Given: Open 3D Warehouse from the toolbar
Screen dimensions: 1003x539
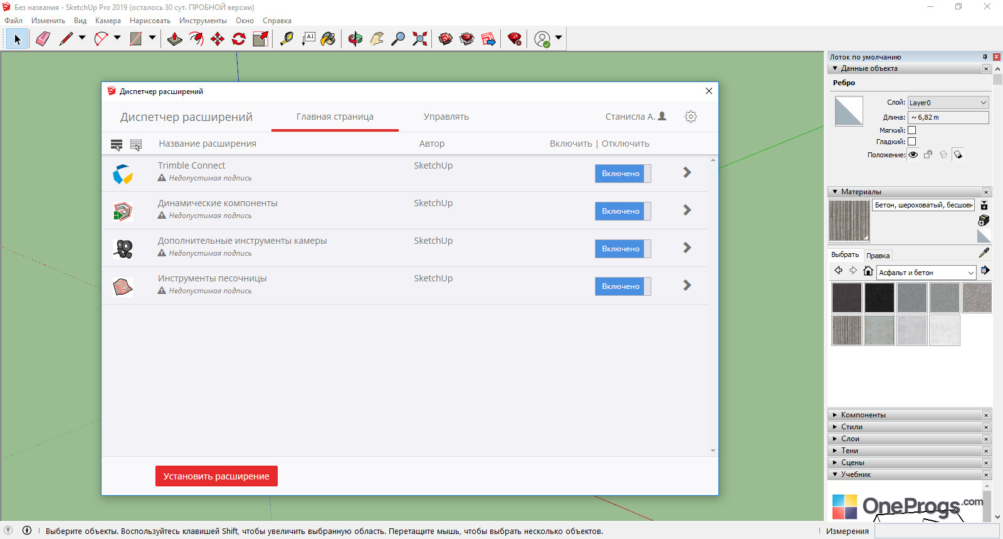Looking at the screenshot, I should pos(446,39).
